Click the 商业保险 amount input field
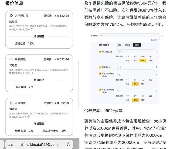Image resolution: width=170 pixels, height=149 pixels. [x=129, y=36]
